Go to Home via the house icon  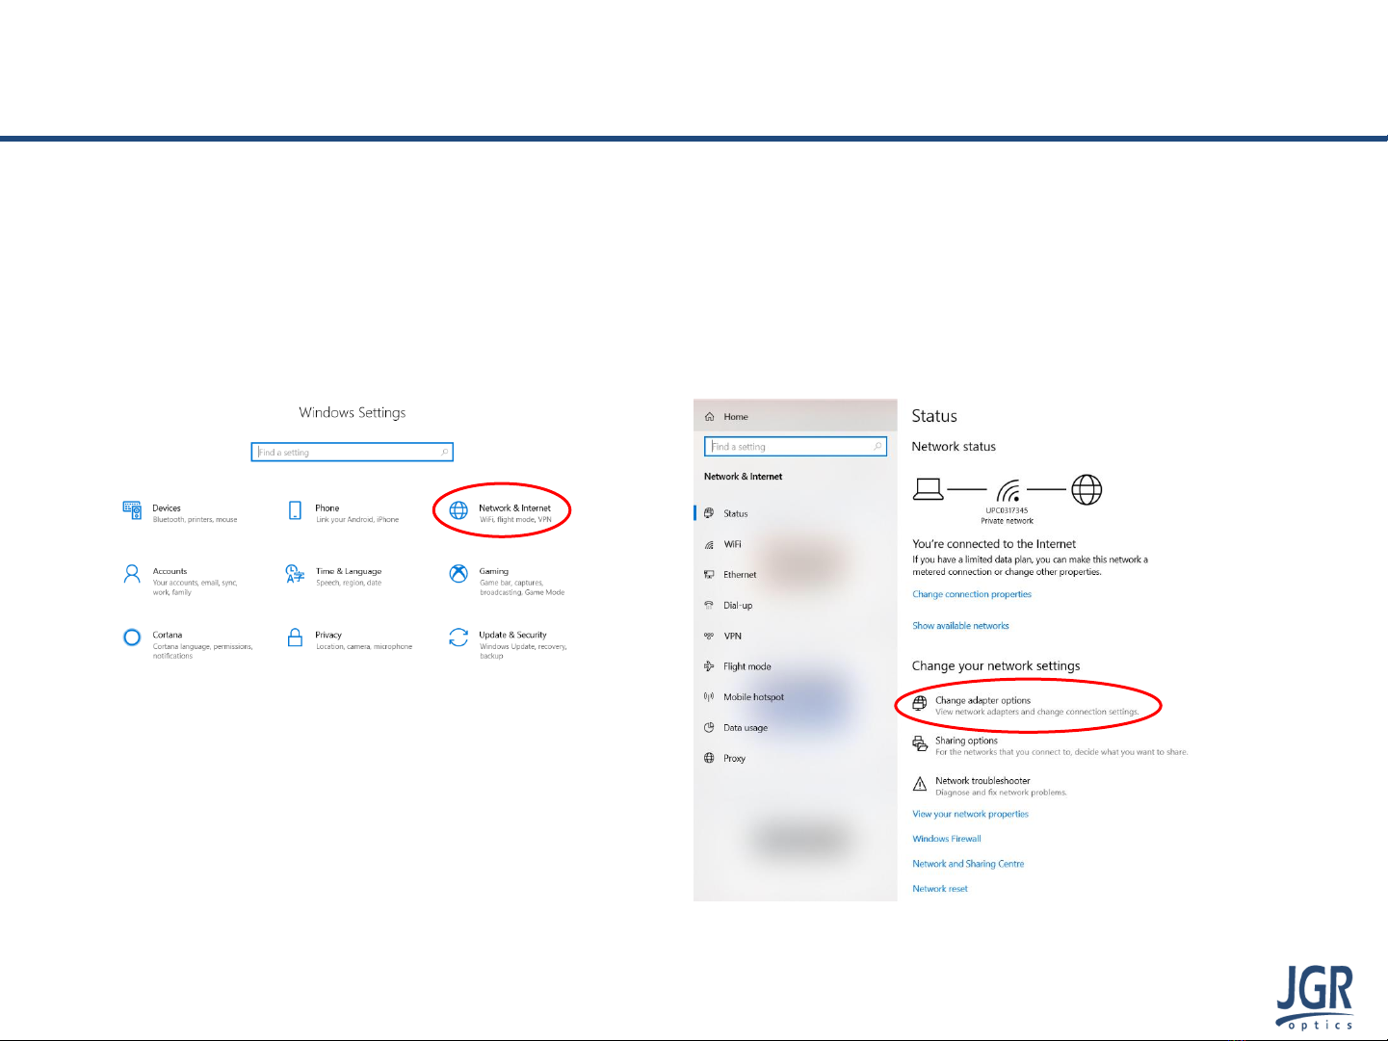point(710,417)
